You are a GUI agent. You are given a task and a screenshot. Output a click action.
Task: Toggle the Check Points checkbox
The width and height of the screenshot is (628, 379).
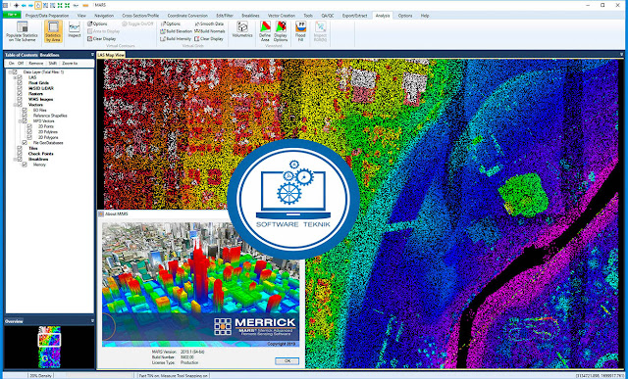click(x=20, y=154)
